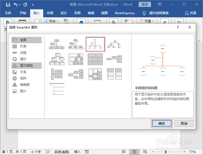Switch to read mode view
Viewport: 203px width, 155px height.
[x=124, y=152]
